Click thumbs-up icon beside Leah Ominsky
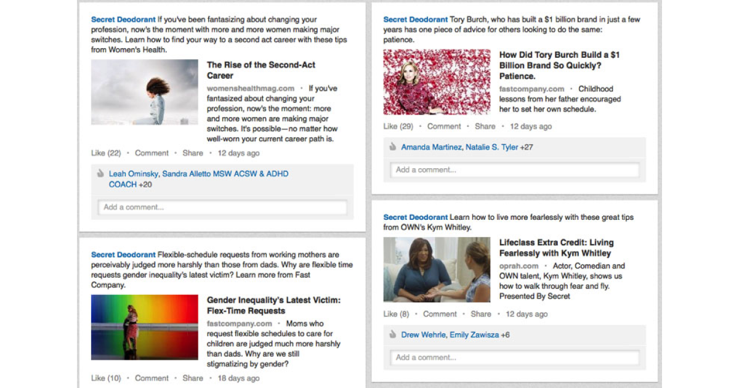 click(101, 174)
